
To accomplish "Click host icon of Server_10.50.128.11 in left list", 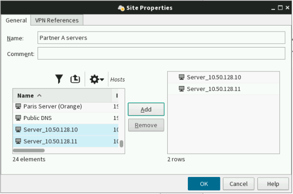I will [19, 141].
